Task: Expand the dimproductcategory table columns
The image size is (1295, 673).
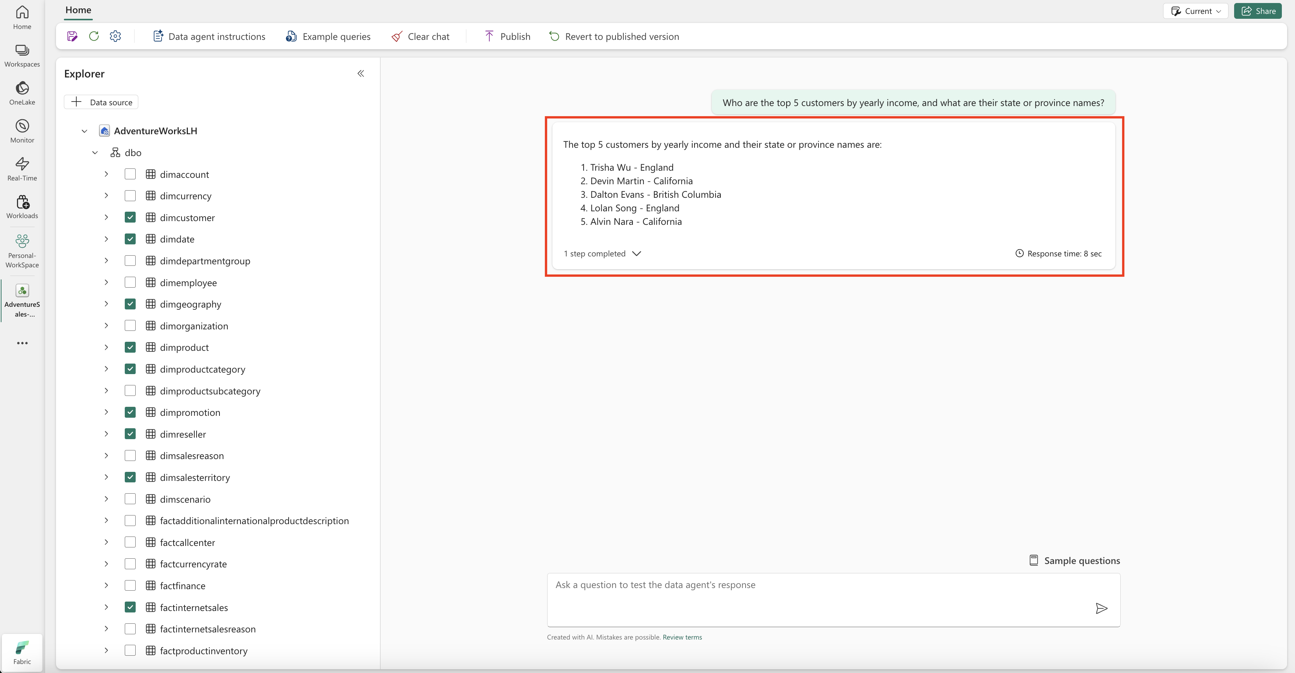Action: click(x=106, y=369)
